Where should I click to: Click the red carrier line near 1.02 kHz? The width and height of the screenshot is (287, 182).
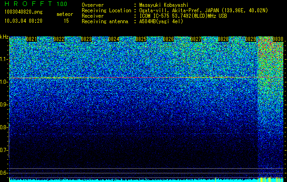[146, 78]
